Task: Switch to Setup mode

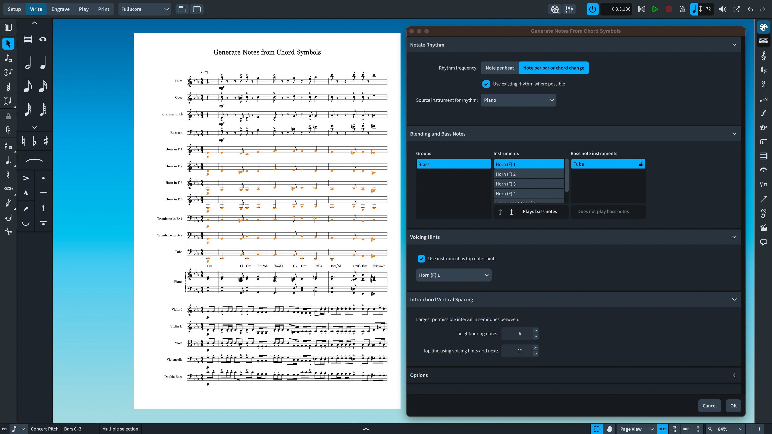Action: [14, 9]
